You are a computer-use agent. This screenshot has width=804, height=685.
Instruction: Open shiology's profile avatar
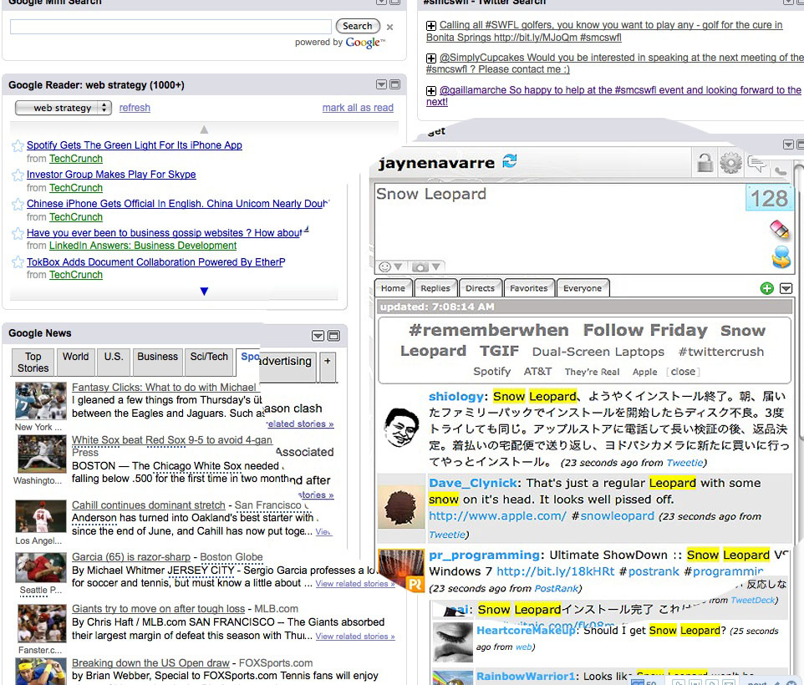point(401,427)
